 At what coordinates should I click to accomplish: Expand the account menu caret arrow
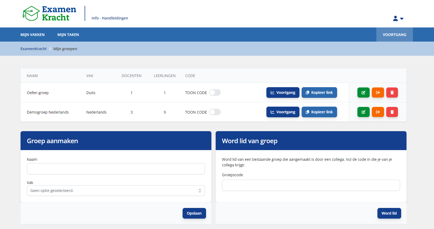tap(402, 19)
